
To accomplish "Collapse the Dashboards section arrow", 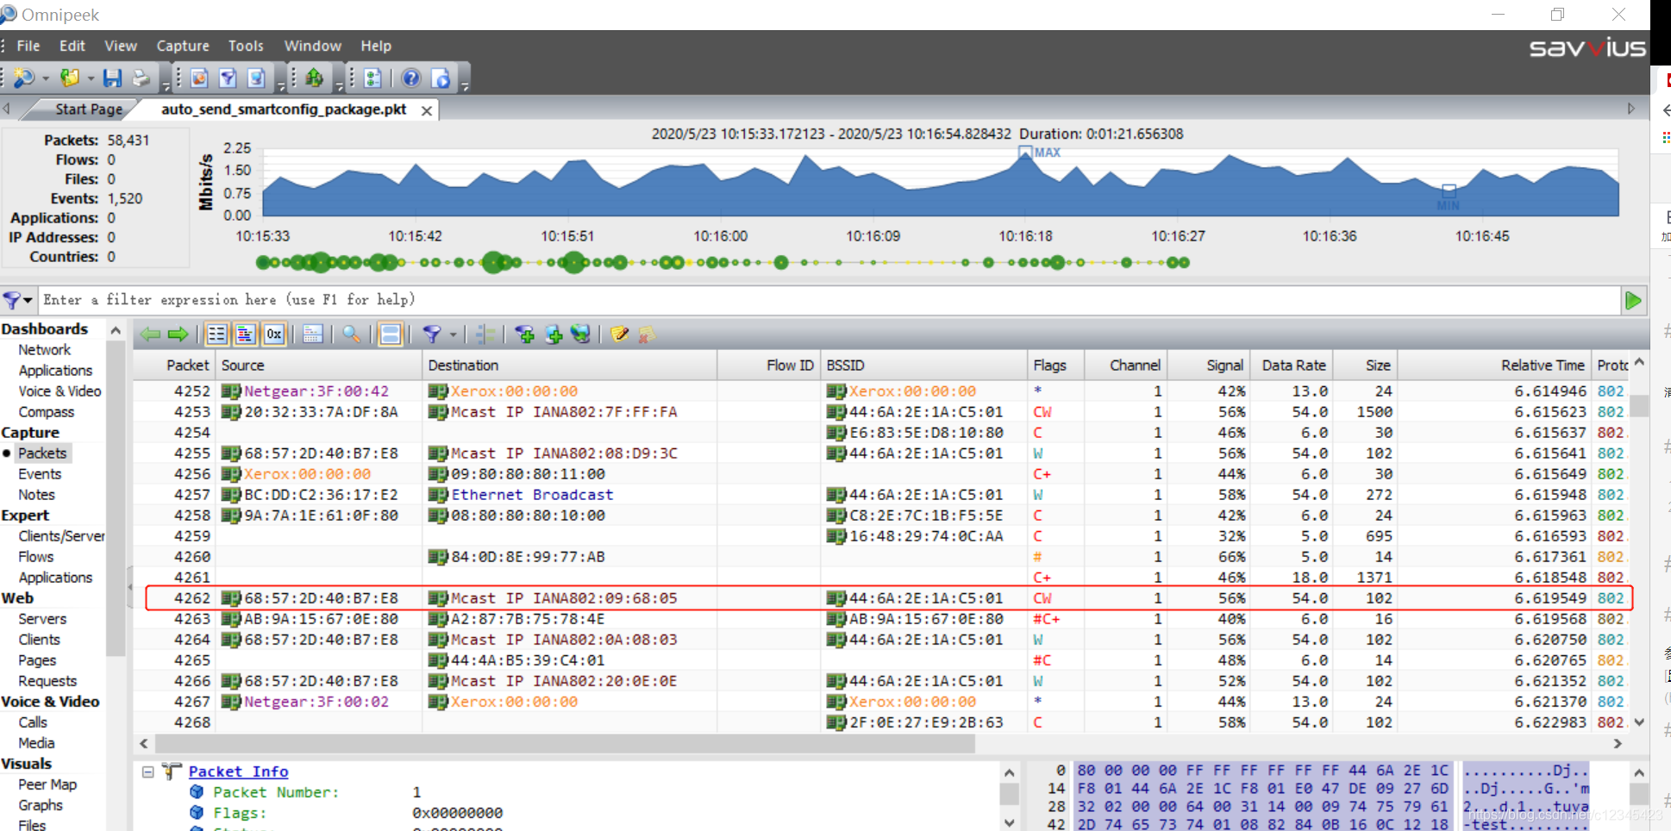I will 116,329.
